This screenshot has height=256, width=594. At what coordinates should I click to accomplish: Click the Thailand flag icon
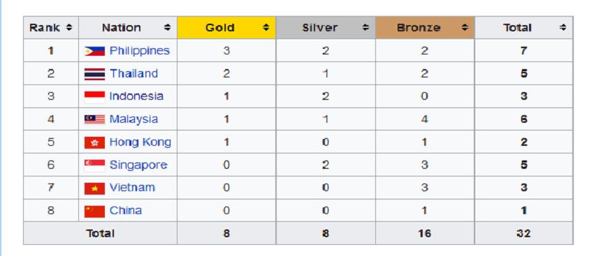point(94,74)
